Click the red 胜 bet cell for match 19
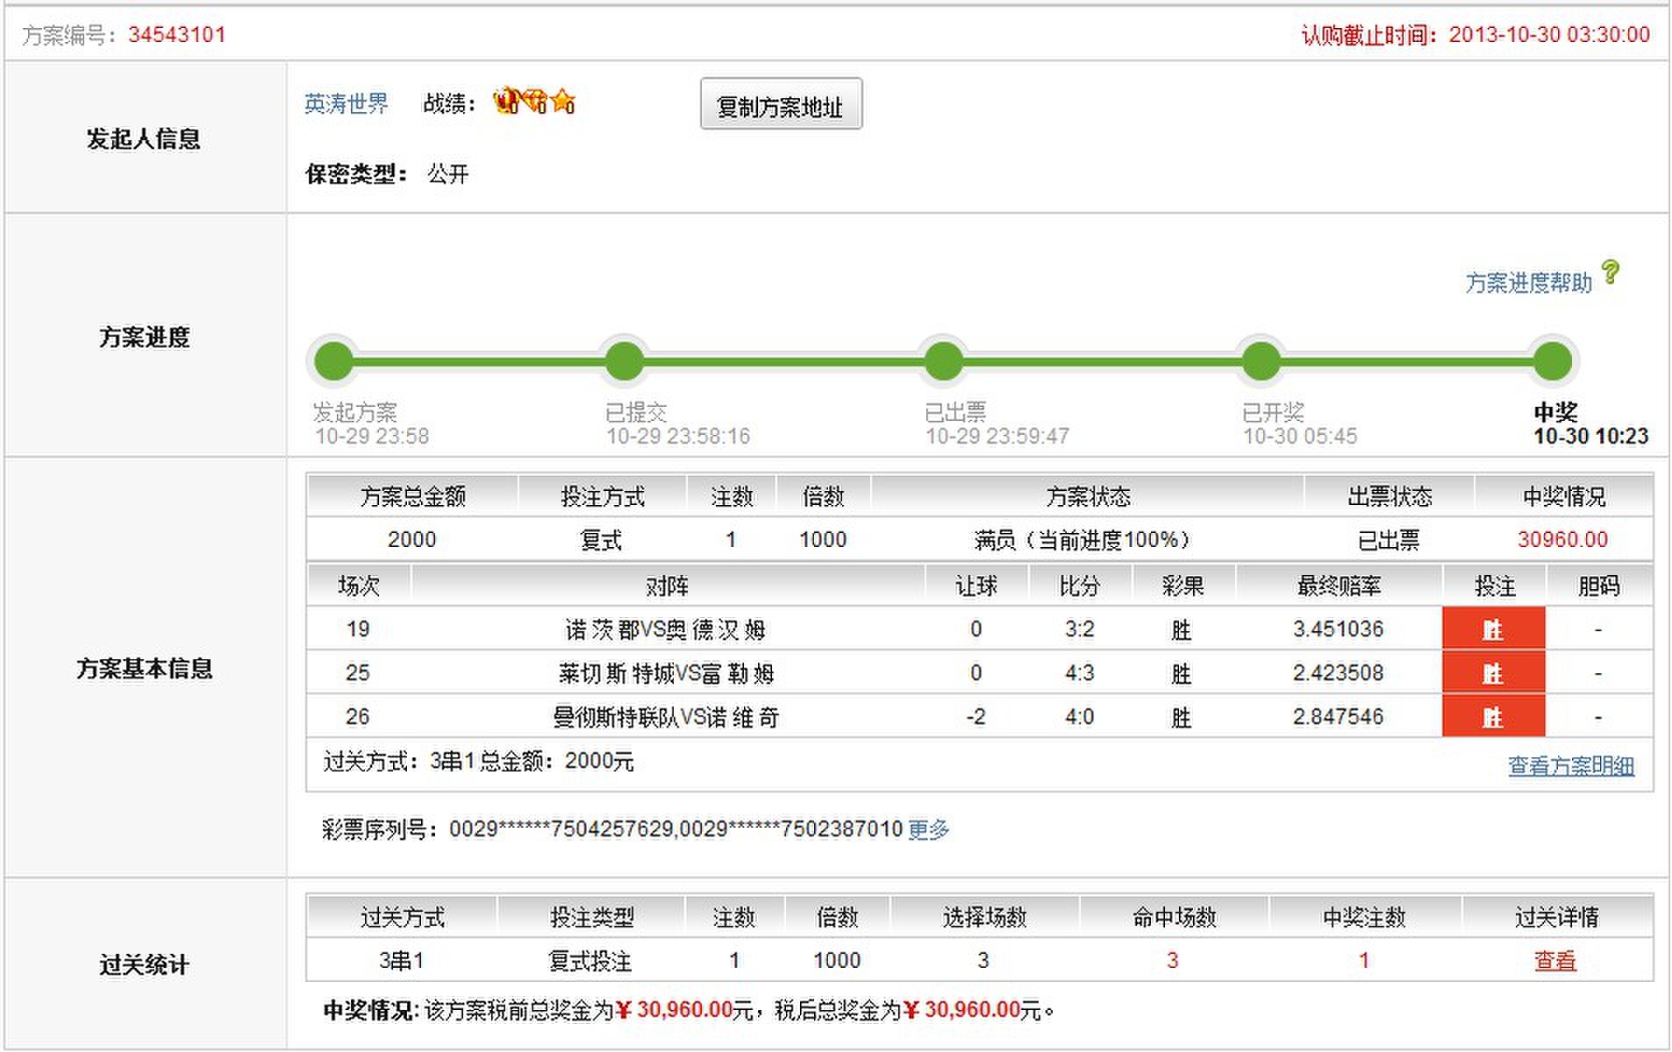The image size is (1672, 1052). (x=1492, y=629)
